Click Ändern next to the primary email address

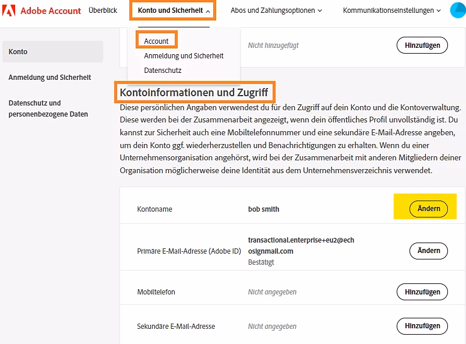click(x=429, y=251)
